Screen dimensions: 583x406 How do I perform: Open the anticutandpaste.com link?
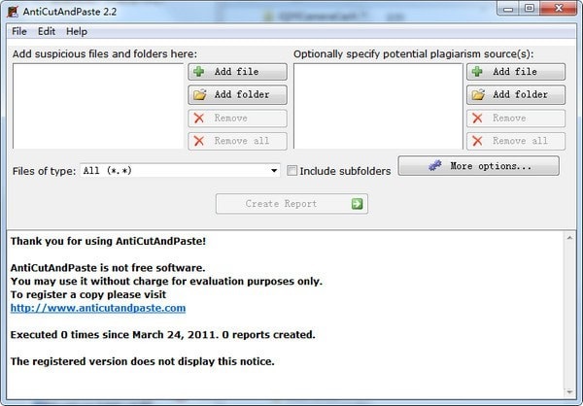point(98,308)
